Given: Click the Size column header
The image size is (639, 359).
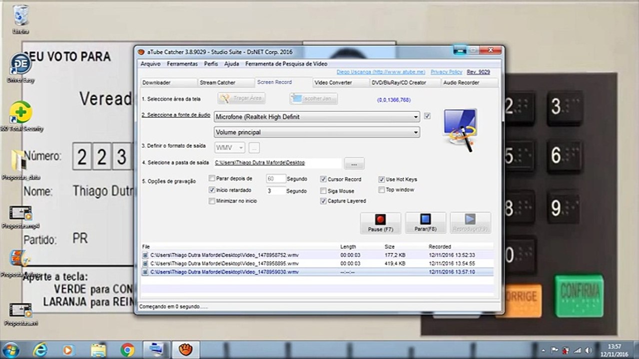Looking at the screenshot, I should click(390, 247).
